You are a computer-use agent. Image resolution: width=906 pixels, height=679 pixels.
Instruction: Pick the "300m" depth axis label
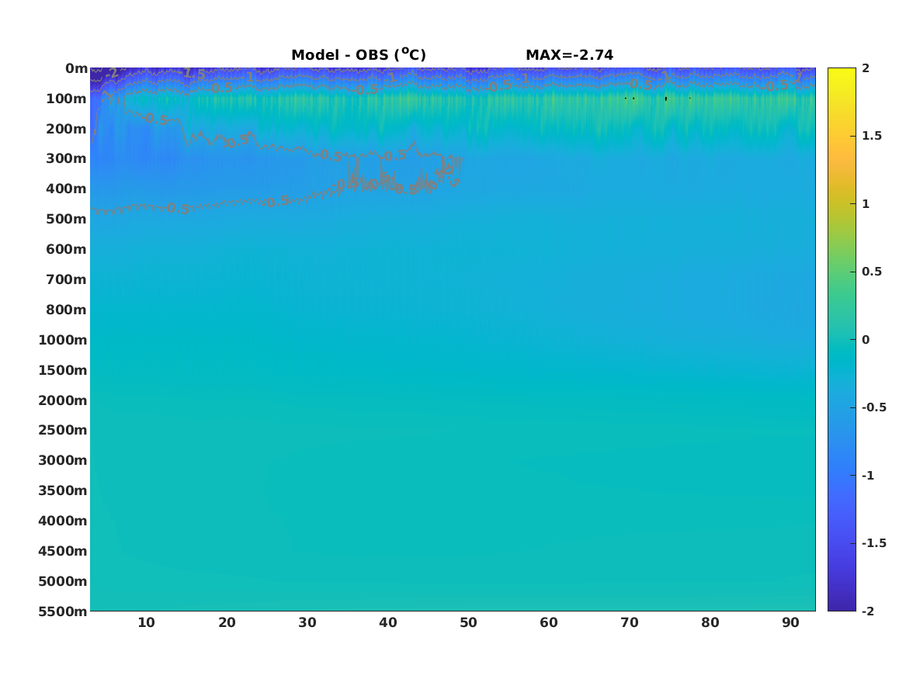pyautogui.click(x=67, y=159)
